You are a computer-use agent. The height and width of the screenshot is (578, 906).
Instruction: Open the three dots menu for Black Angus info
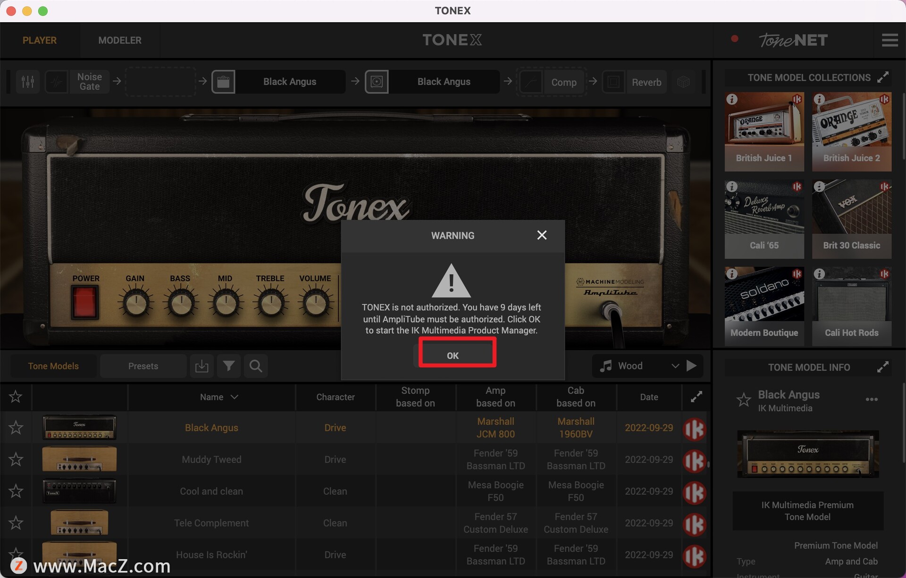pyautogui.click(x=872, y=399)
